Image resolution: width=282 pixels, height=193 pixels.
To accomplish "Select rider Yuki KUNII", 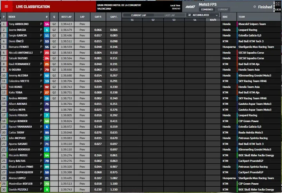I will [x=15, y=87].
